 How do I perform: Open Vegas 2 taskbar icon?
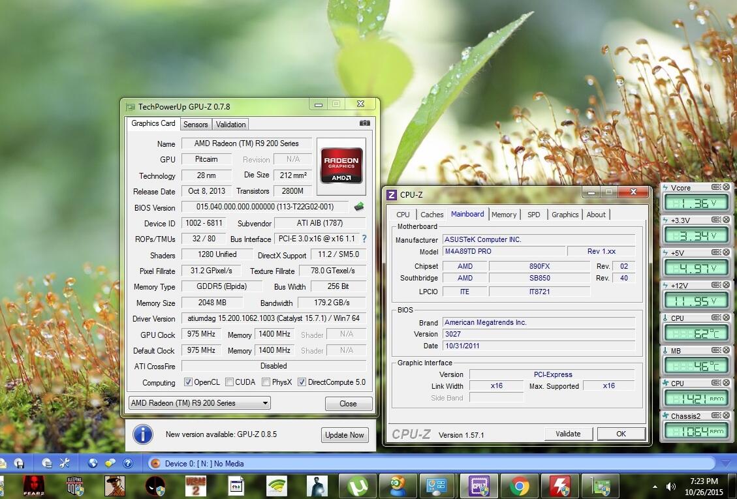coord(196,486)
